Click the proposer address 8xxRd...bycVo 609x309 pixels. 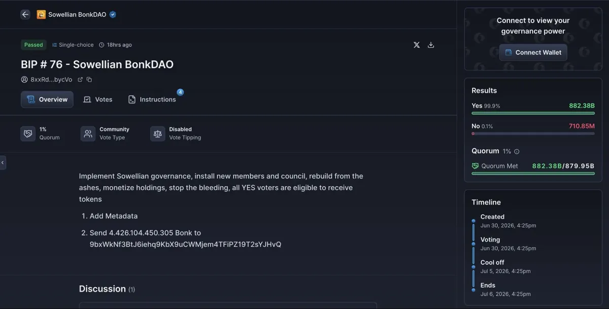51,80
